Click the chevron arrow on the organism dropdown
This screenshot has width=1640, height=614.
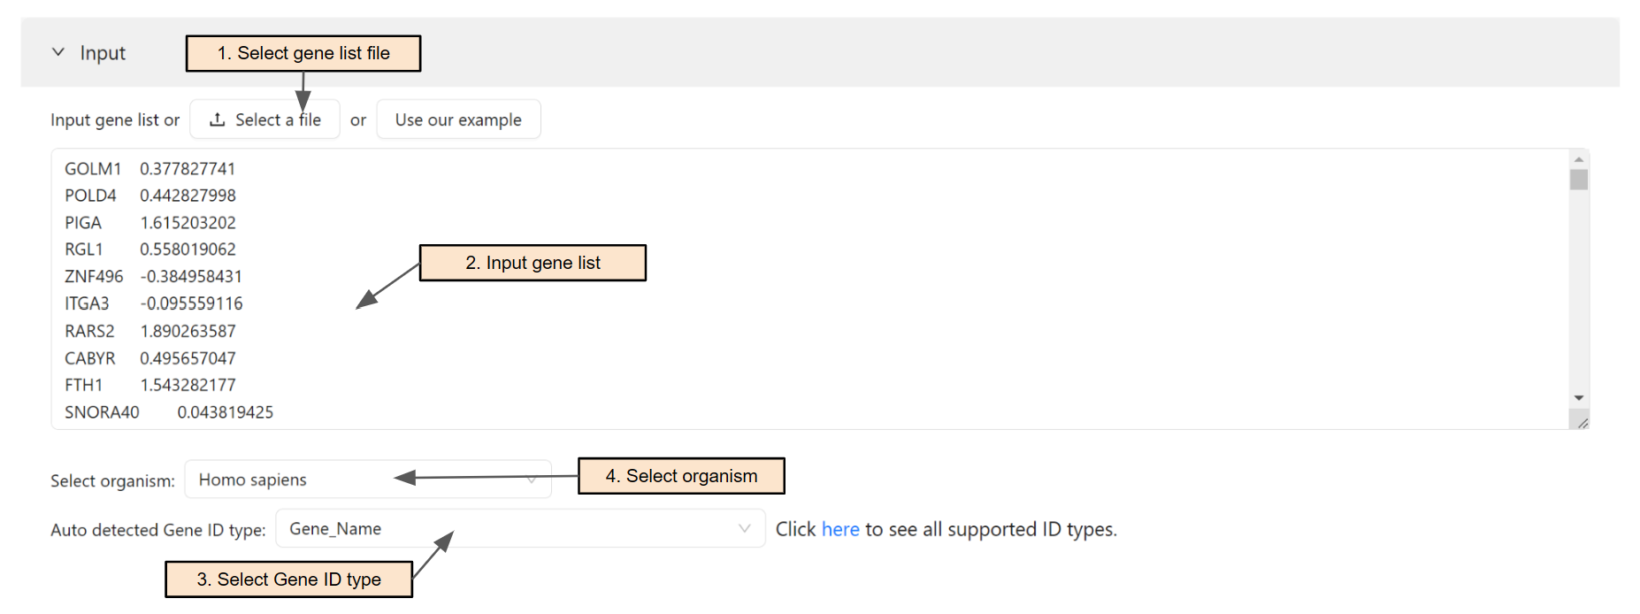(531, 479)
